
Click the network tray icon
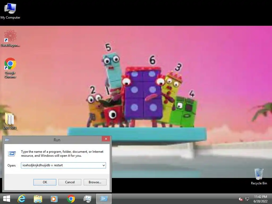coord(247,199)
